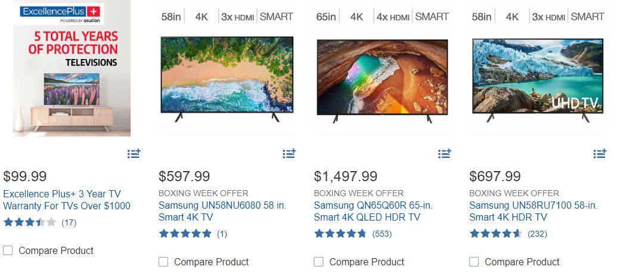This screenshot has height=276, width=620.
Task: Open Samsung QN65Q60R 65-in. QLED HDR TV link
Action: (373, 211)
